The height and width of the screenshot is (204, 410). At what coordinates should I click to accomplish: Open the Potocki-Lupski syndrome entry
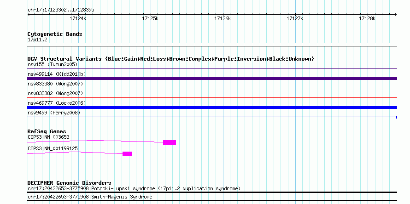(x=134, y=189)
